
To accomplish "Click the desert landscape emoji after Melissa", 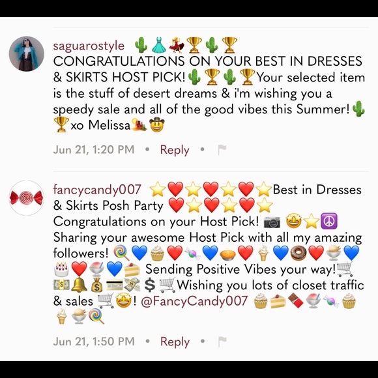I will point(139,124).
